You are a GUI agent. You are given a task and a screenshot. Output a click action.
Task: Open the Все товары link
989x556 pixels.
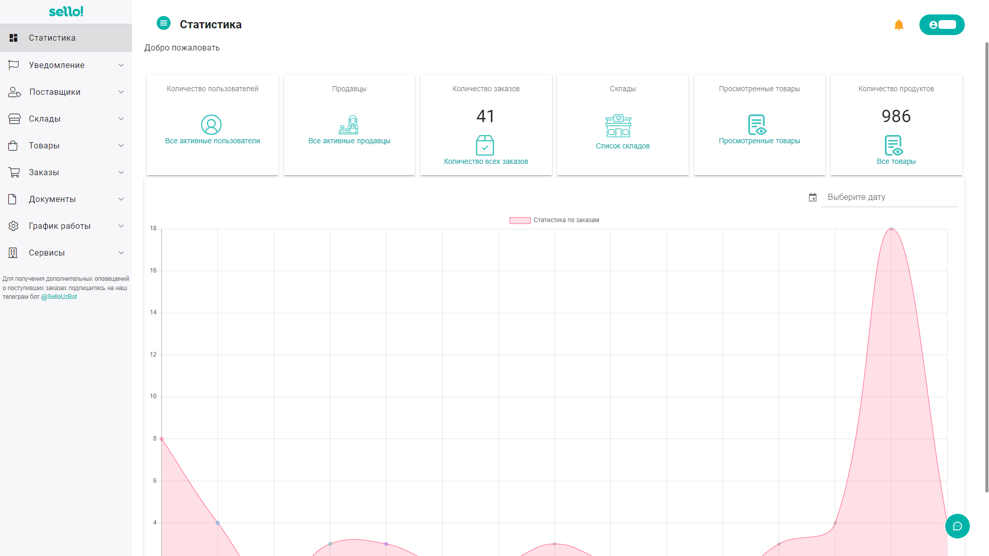[x=896, y=161]
